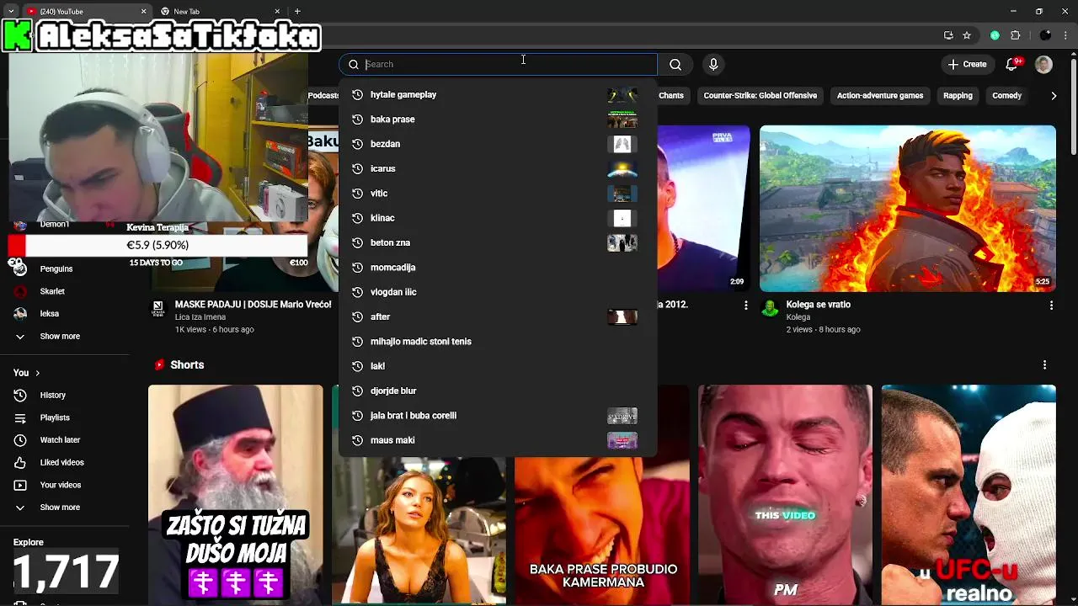Expand the 'You' section header

pyautogui.click(x=27, y=373)
